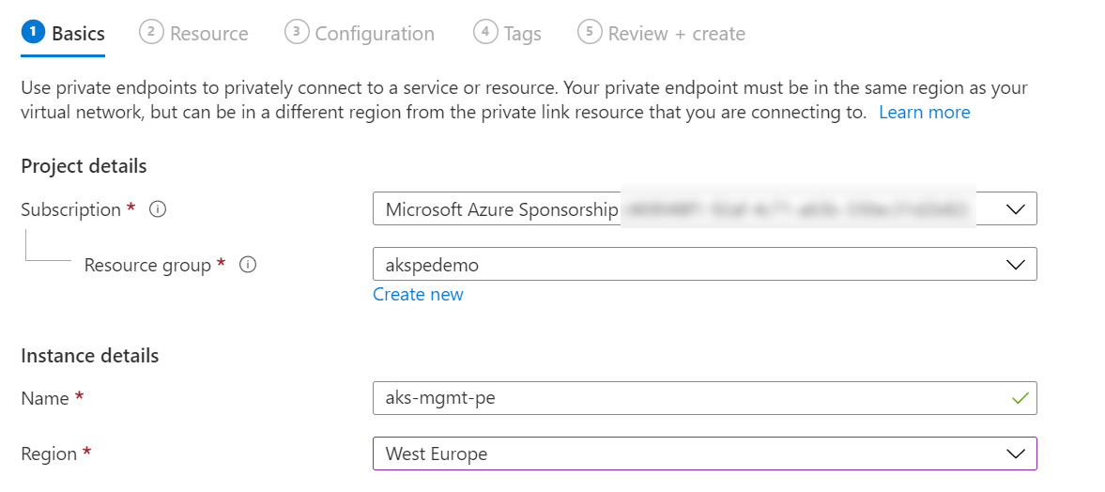
Task: Click the Resource group info icon
Action: click(x=247, y=265)
